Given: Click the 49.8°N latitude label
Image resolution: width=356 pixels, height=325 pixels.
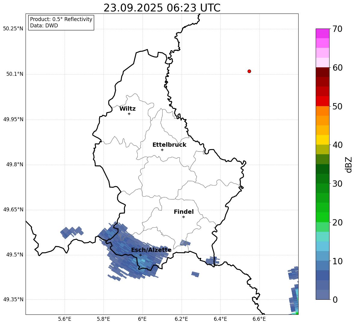Looking at the screenshot, I should click(15, 164).
